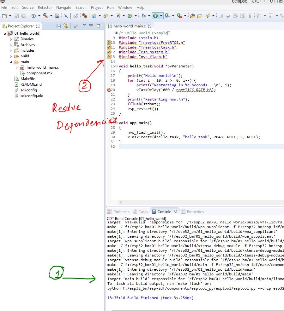Open the Refactor menu
This screenshot has height=311, width=284.
tap(45, 7)
